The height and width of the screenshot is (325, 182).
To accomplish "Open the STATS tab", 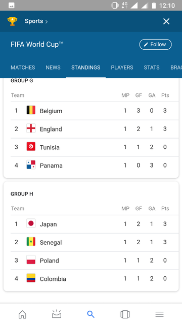I will click(152, 68).
